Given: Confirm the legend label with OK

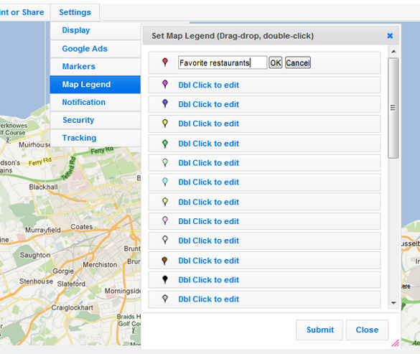Looking at the screenshot, I should tap(276, 62).
